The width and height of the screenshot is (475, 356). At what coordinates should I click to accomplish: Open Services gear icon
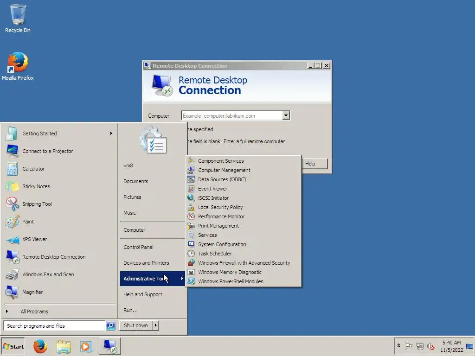pos(191,235)
